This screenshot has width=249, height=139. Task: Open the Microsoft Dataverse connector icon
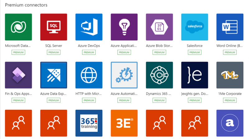18,27
